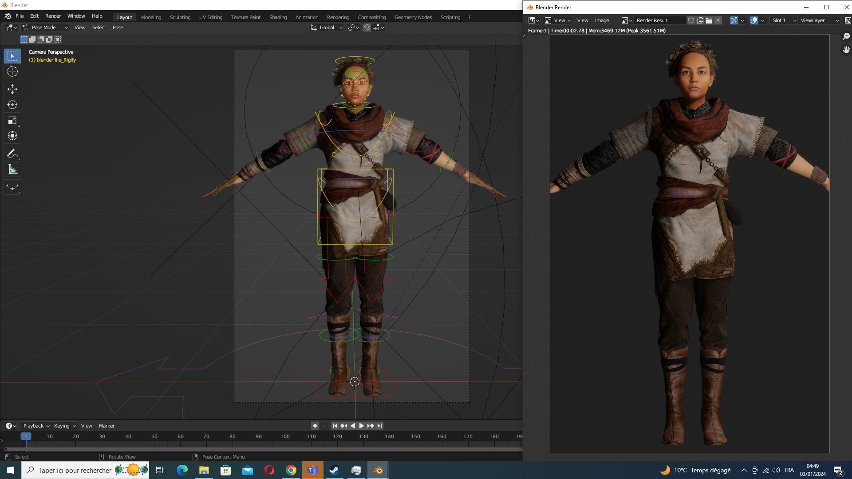Select the Breakdowner pose tool
Screen dimensions: 852x479
click(12, 187)
